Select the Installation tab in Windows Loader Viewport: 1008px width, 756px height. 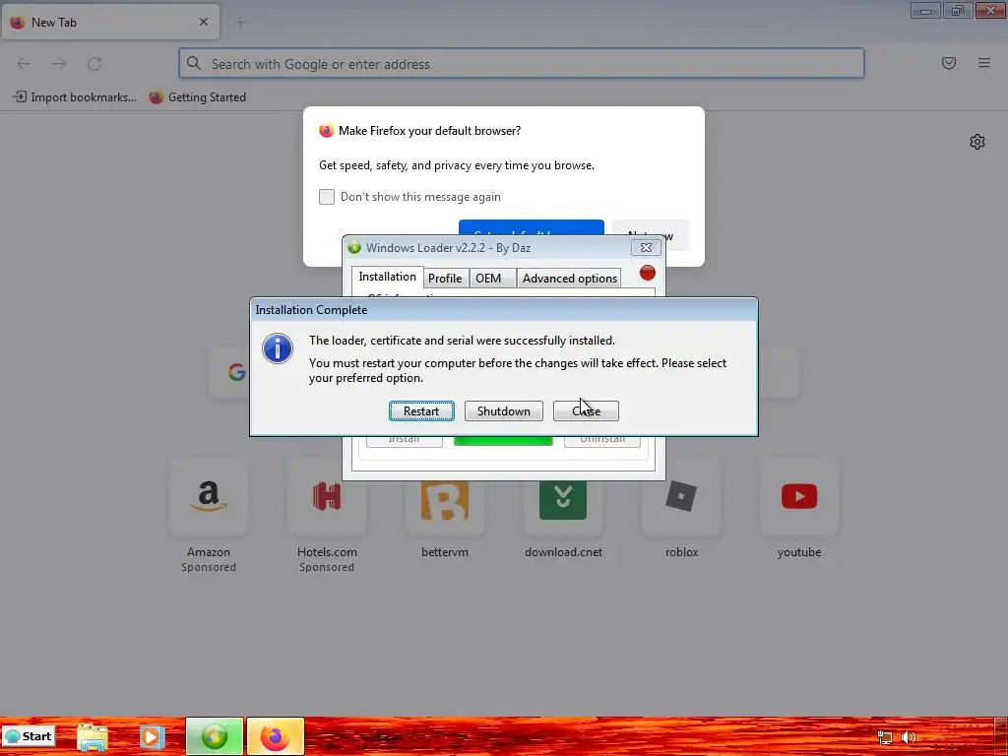point(387,277)
